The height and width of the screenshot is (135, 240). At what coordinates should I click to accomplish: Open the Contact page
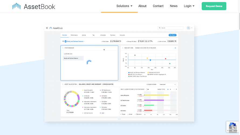click(158, 6)
